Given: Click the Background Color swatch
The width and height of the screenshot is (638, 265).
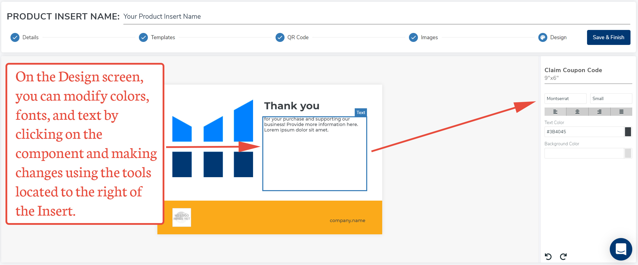Looking at the screenshot, I should tap(628, 153).
